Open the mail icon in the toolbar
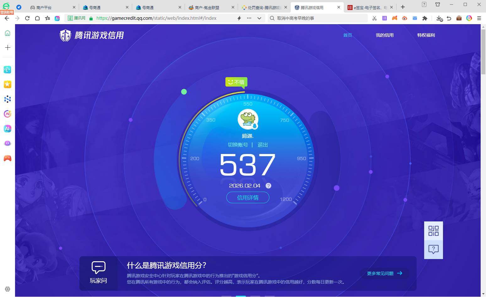Image resolution: width=486 pixels, height=297 pixels. click(415, 18)
